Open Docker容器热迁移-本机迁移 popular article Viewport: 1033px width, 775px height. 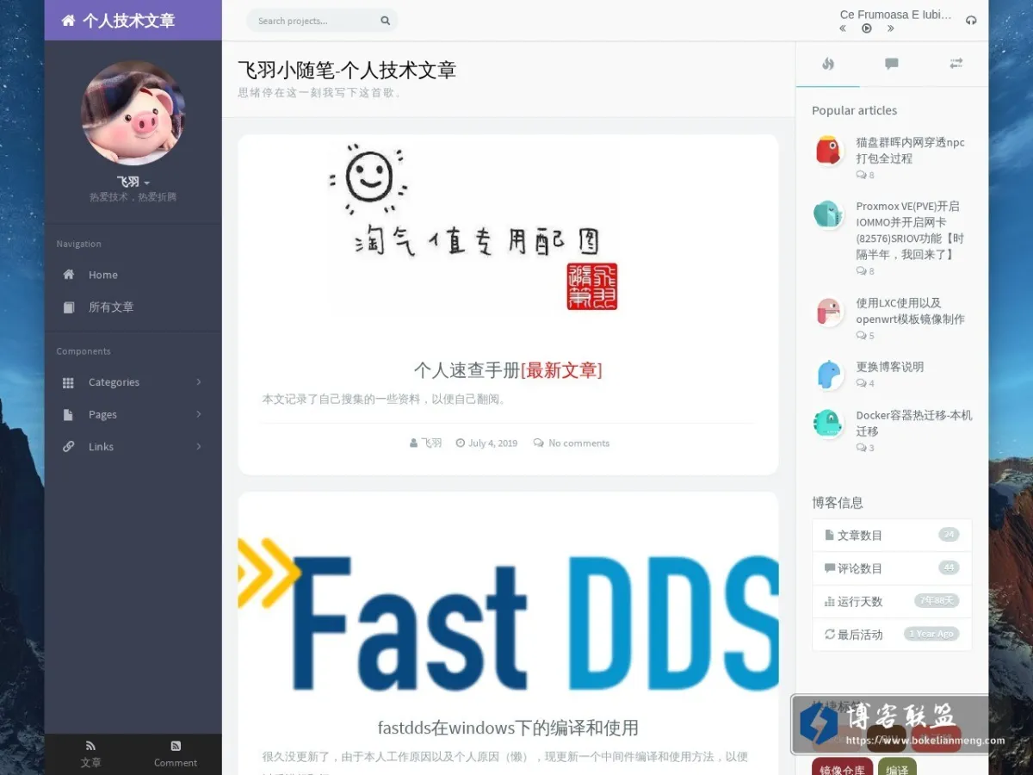[914, 423]
